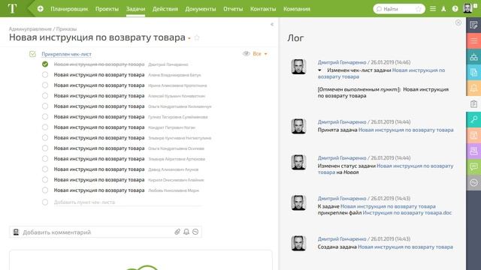Open the peach book sidebar icon

(x=473, y=135)
